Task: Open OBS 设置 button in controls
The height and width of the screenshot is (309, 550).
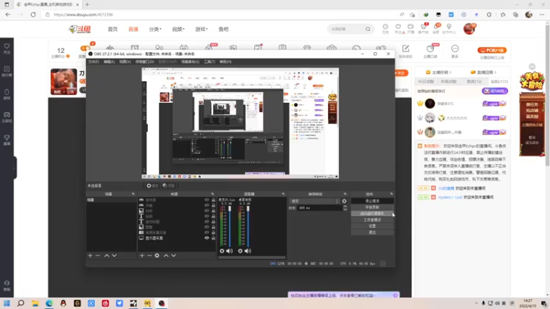Action: 372,226
